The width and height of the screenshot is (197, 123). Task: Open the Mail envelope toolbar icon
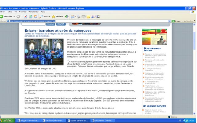[x=72, y=16]
